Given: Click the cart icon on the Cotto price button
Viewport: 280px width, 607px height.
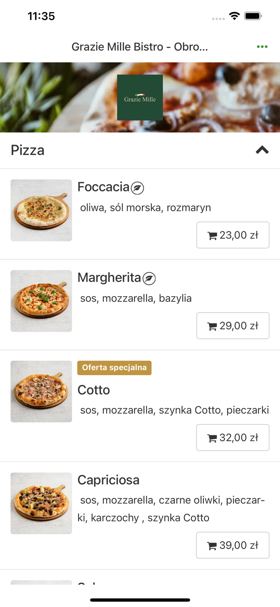Looking at the screenshot, I should point(212,437).
